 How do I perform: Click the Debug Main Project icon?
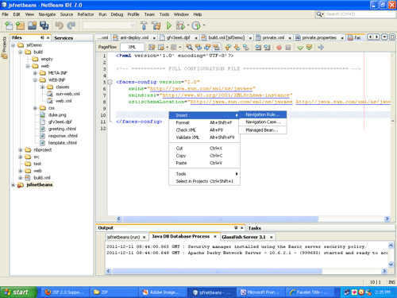pos(180,25)
